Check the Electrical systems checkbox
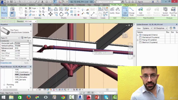This screenshot has height=100, width=178. (140, 42)
